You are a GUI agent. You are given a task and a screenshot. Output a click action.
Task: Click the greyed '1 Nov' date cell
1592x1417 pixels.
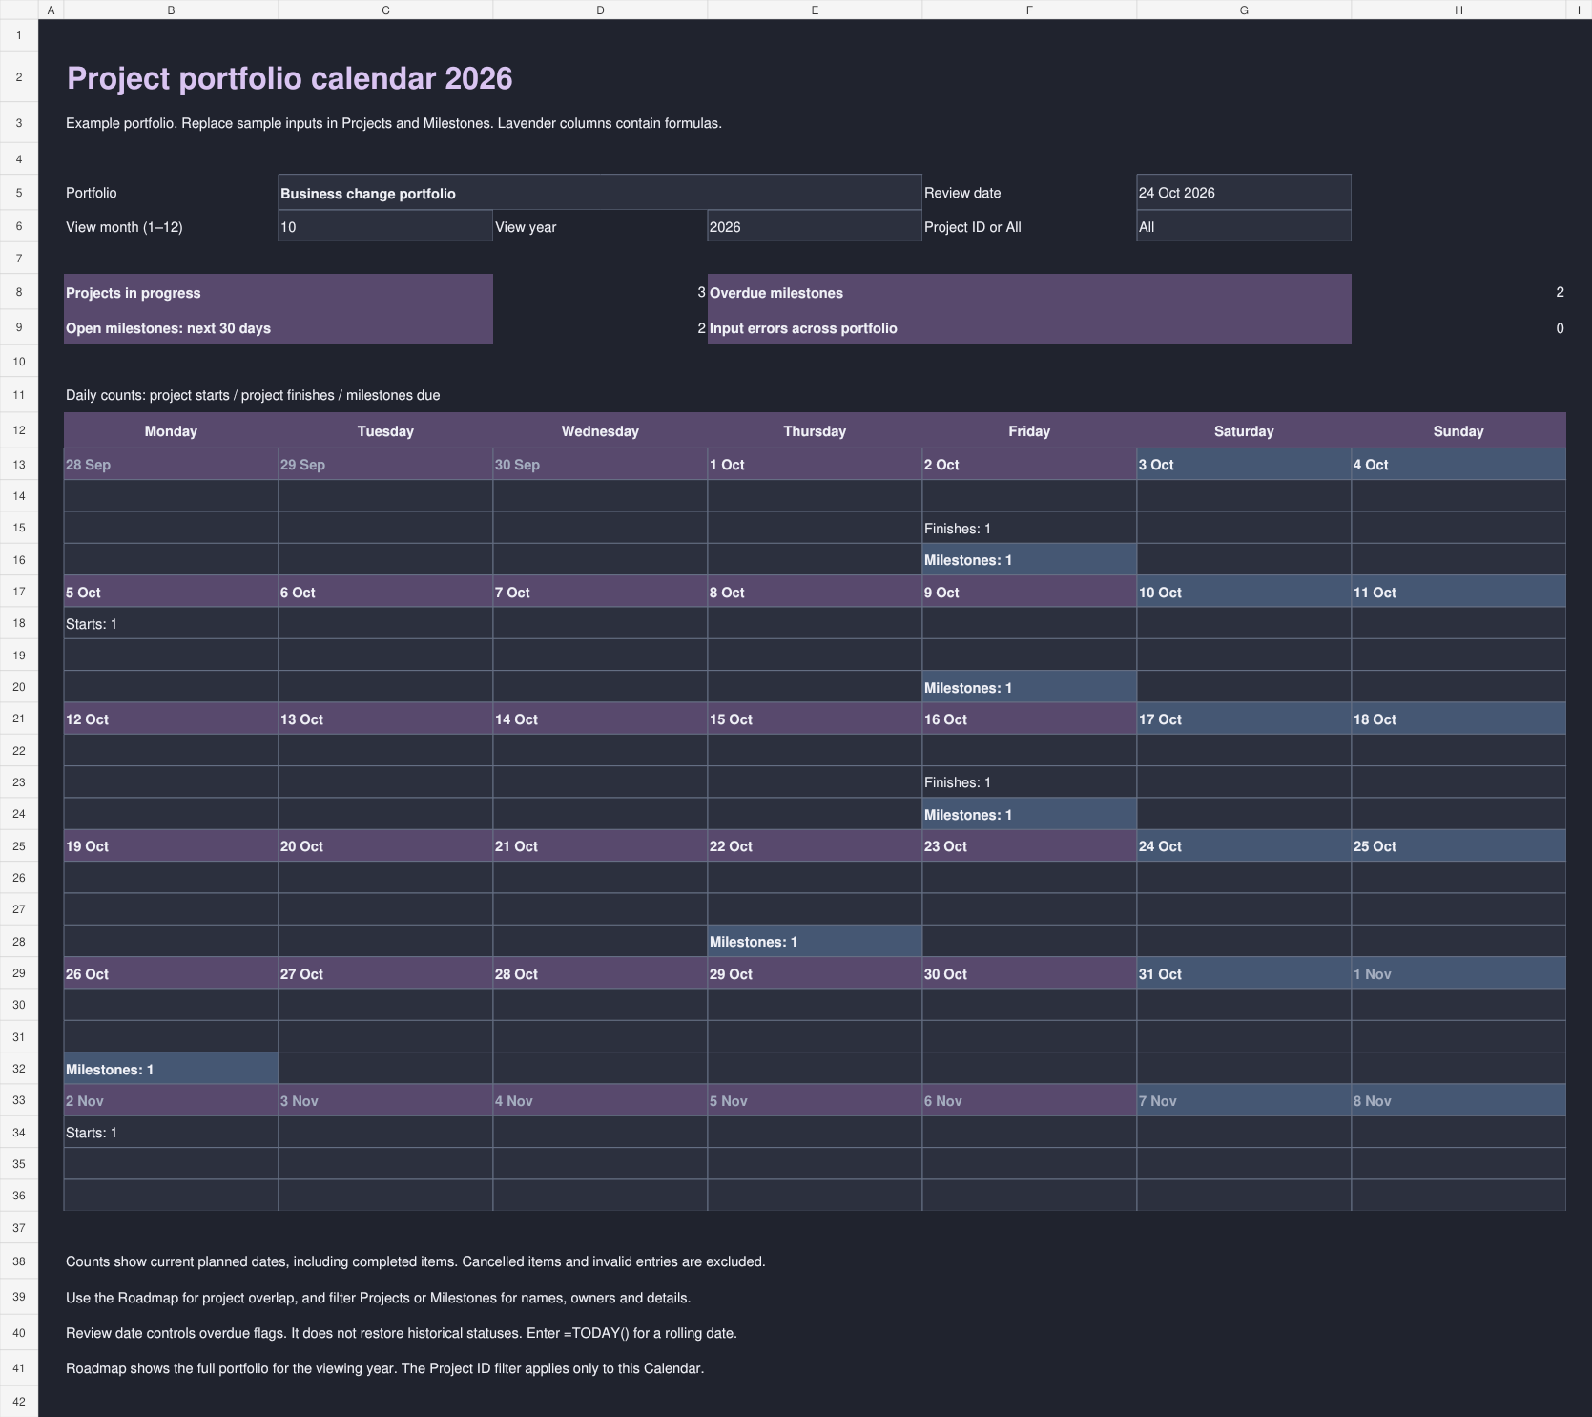click(1458, 974)
